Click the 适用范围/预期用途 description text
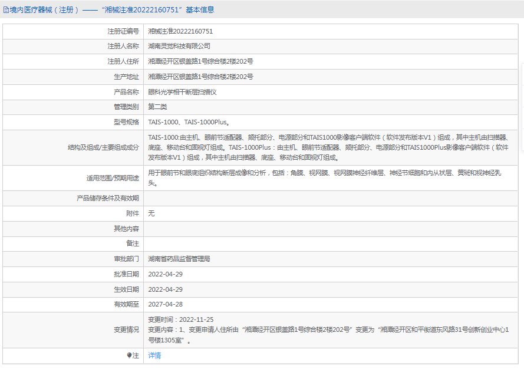This screenshot has width=524, height=369. tap(325, 177)
